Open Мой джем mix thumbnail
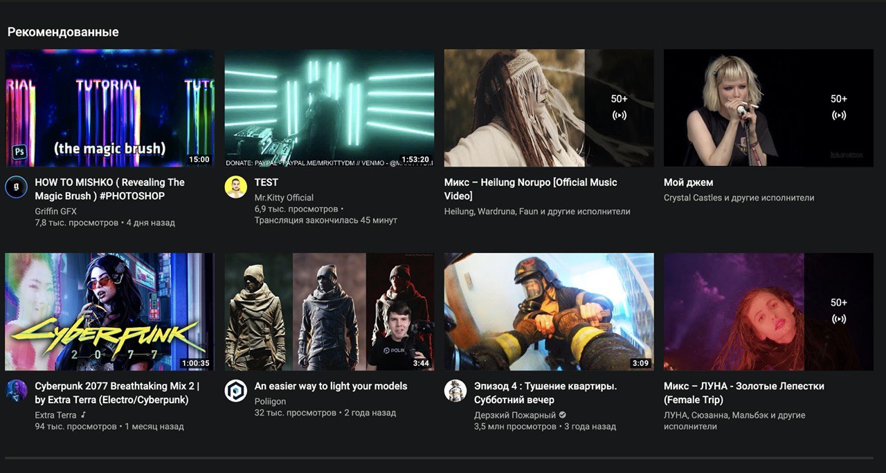Viewport: 886px width, 473px height. [768, 108]
